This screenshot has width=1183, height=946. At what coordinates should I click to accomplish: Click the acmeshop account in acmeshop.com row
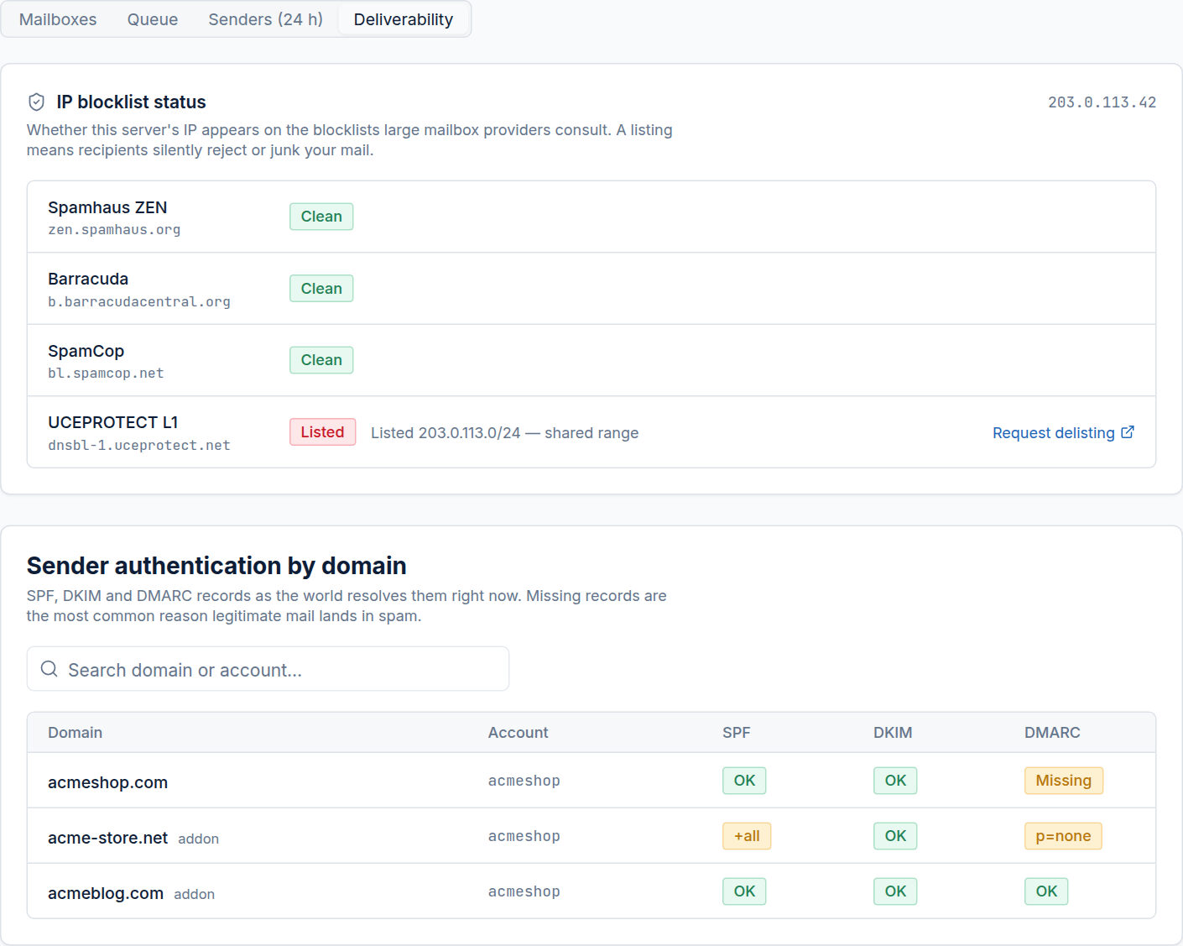click(524, 781)
